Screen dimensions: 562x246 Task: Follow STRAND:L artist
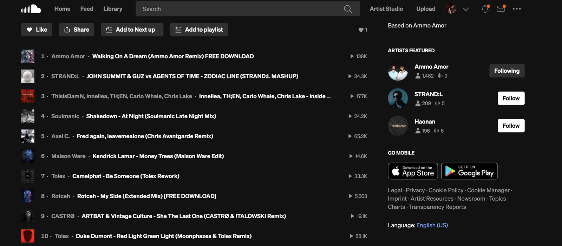pyautogui.click(x=511, y=98)
